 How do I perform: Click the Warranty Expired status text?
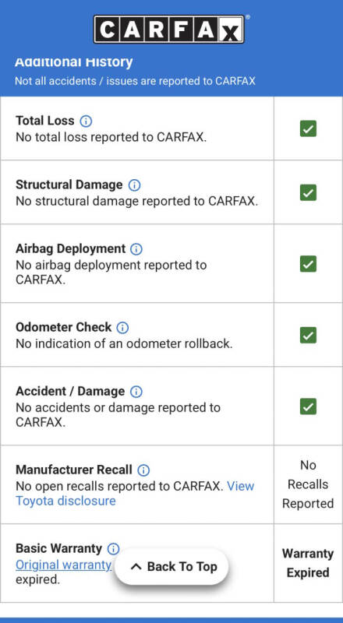(x=308, y=563)
